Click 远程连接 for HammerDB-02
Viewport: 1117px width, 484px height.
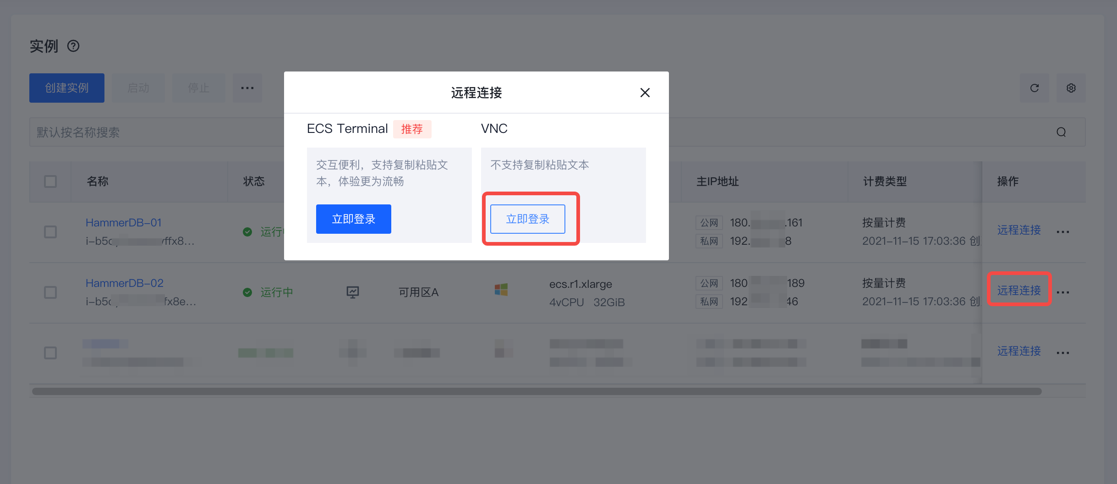tap(1019, 291)
